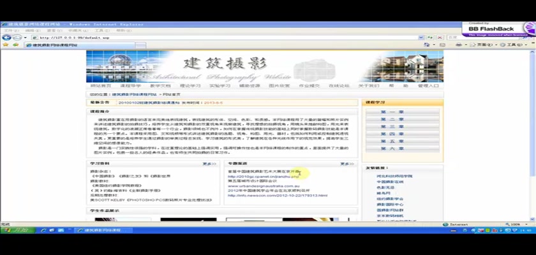Image resolution: width=536 pixels, height=255 pixels.
Task: Open 帮助 in site navigation
Action: coord(398,85)
